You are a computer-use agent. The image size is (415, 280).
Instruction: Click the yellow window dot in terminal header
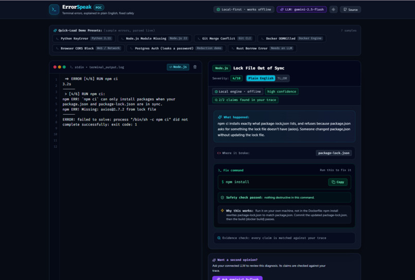click(x=60, y=67)
